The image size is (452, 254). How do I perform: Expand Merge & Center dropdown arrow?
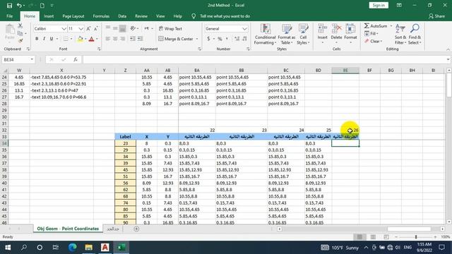(x=197, y=39)
